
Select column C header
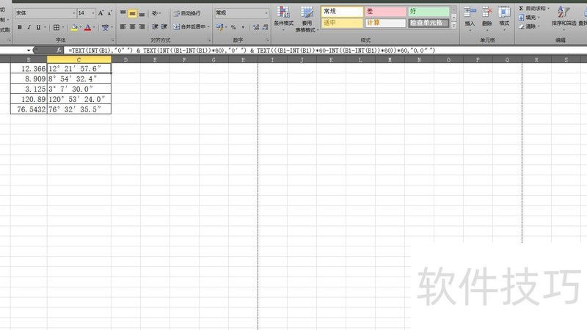click(x=79, y=59)
